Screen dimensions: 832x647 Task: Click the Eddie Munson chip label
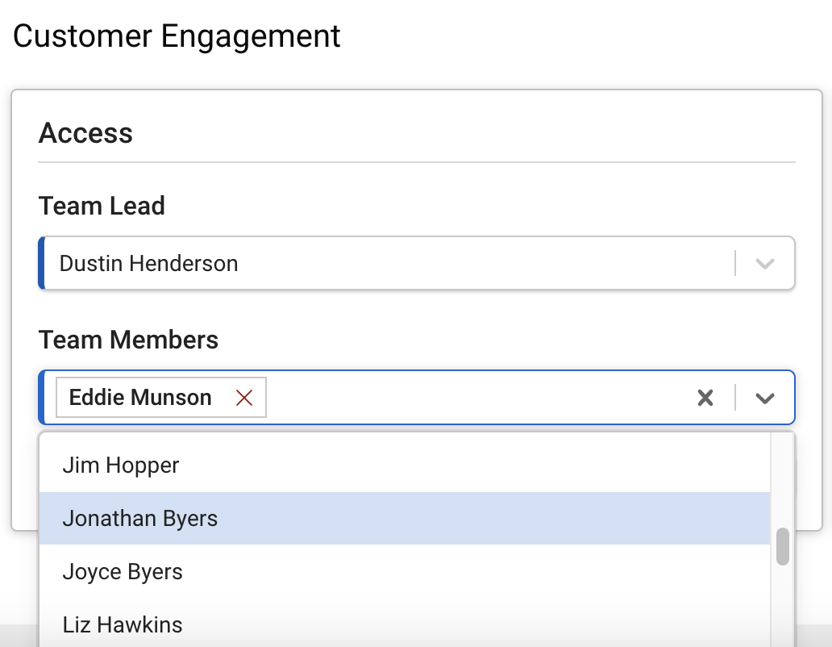(x=140, y=398)
